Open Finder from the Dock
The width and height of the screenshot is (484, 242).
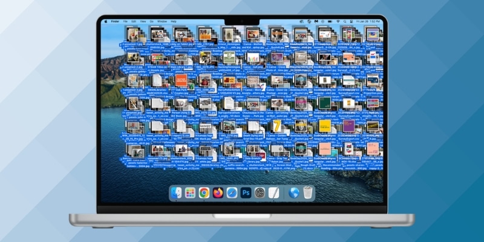[x=176, y=193]
